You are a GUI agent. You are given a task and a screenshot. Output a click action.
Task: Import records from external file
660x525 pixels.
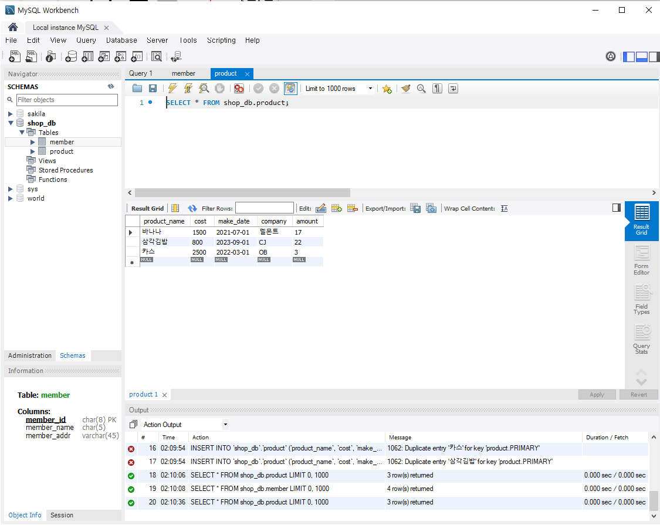tap(431, 208)
